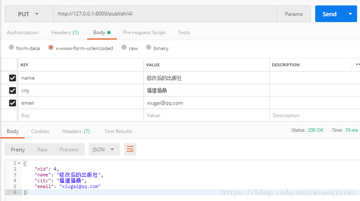Viewport: 360px width, 201px height.
Task: Click the 79 ms response time
Action: [x=351, y=131]
